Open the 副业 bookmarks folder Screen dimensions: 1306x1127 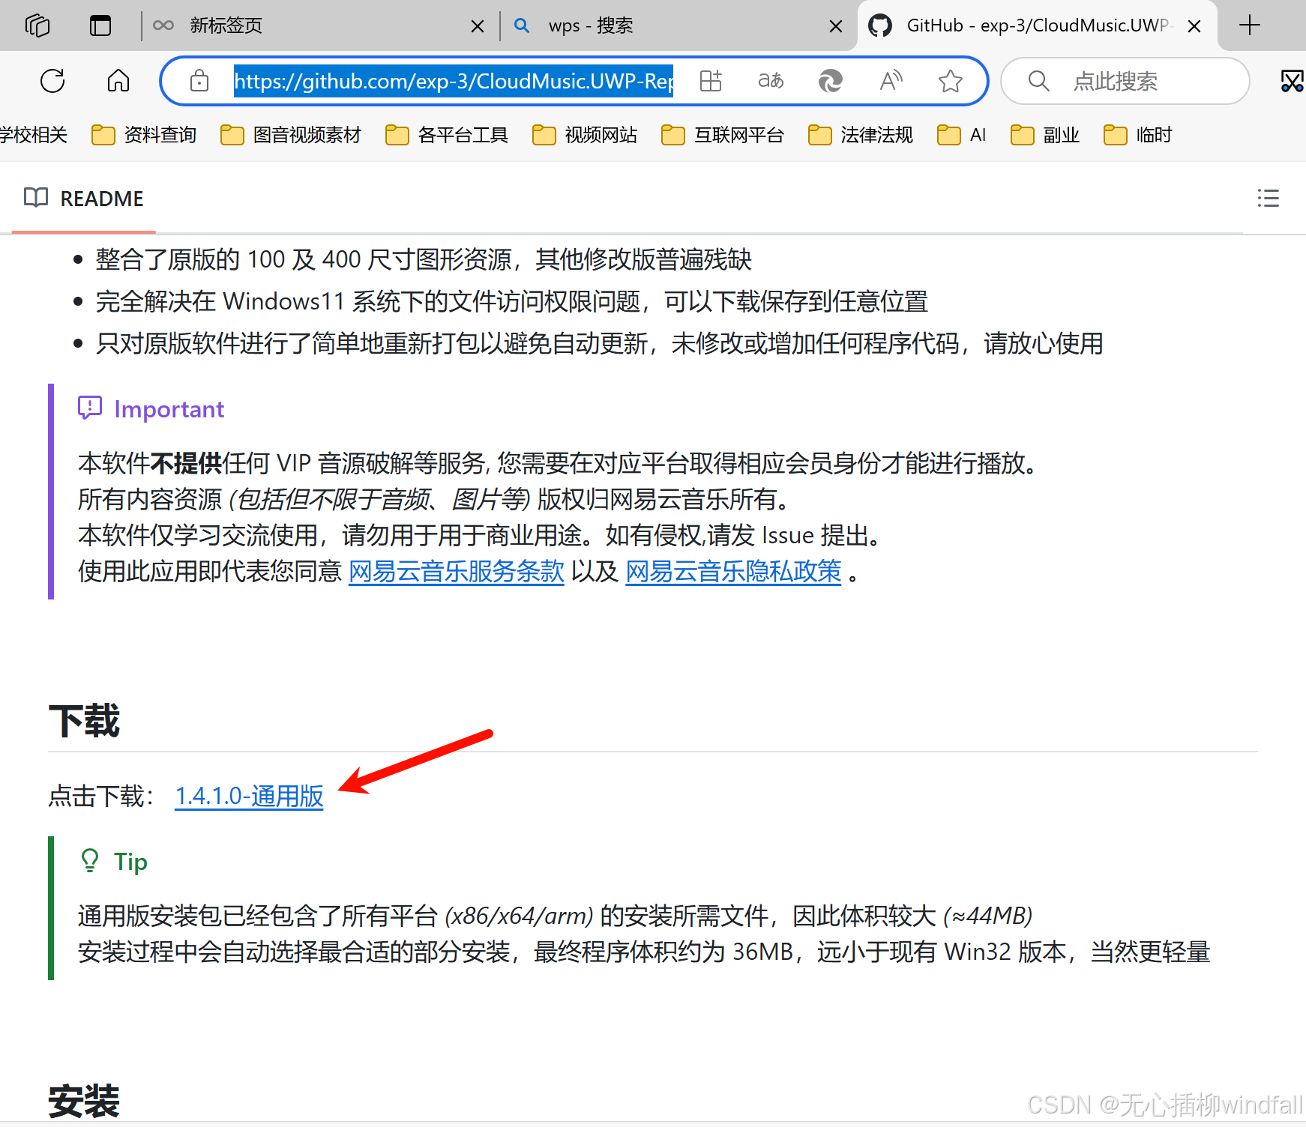pos(1045,135)
